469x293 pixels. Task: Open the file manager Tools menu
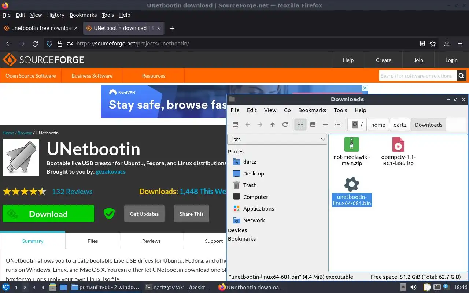(340, 110)
